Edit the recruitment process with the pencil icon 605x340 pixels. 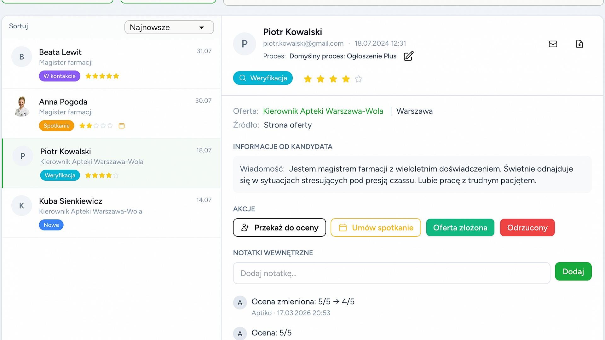point(408,56)
